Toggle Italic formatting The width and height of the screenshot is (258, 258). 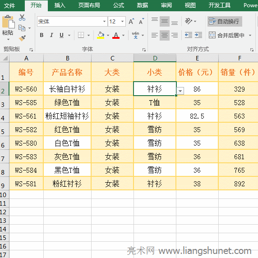(51, 35)
